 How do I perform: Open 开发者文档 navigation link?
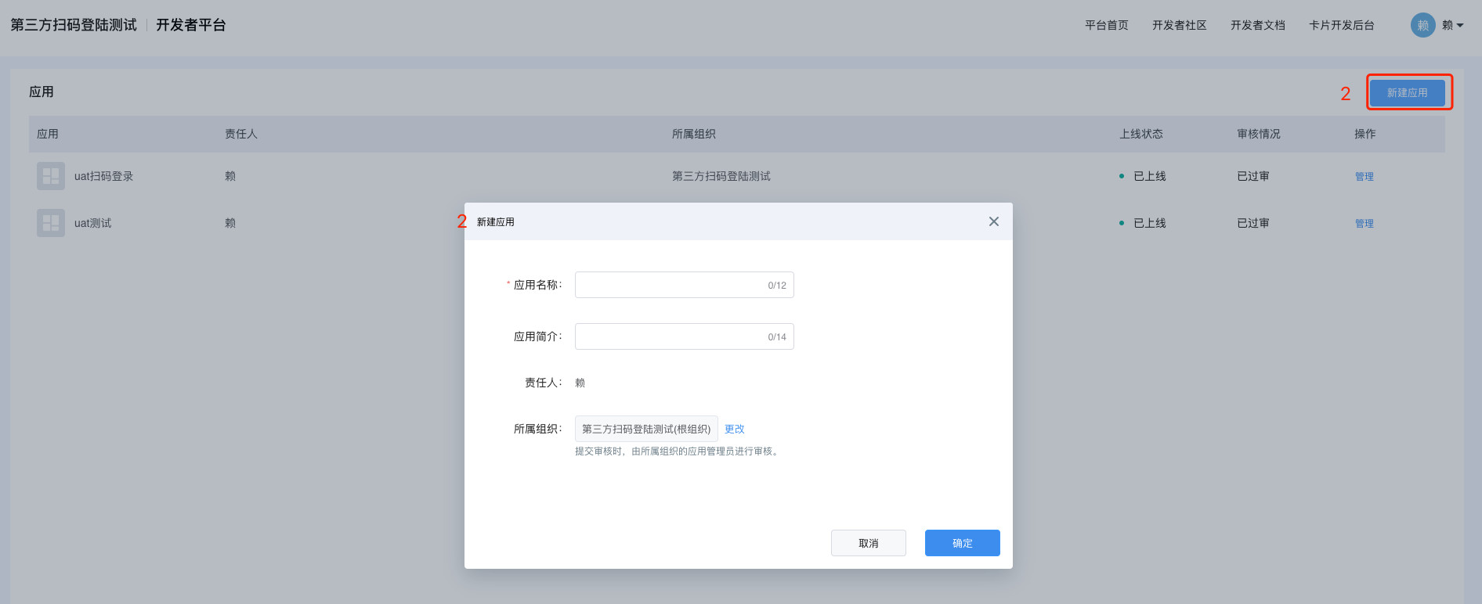pos(1257,25)
